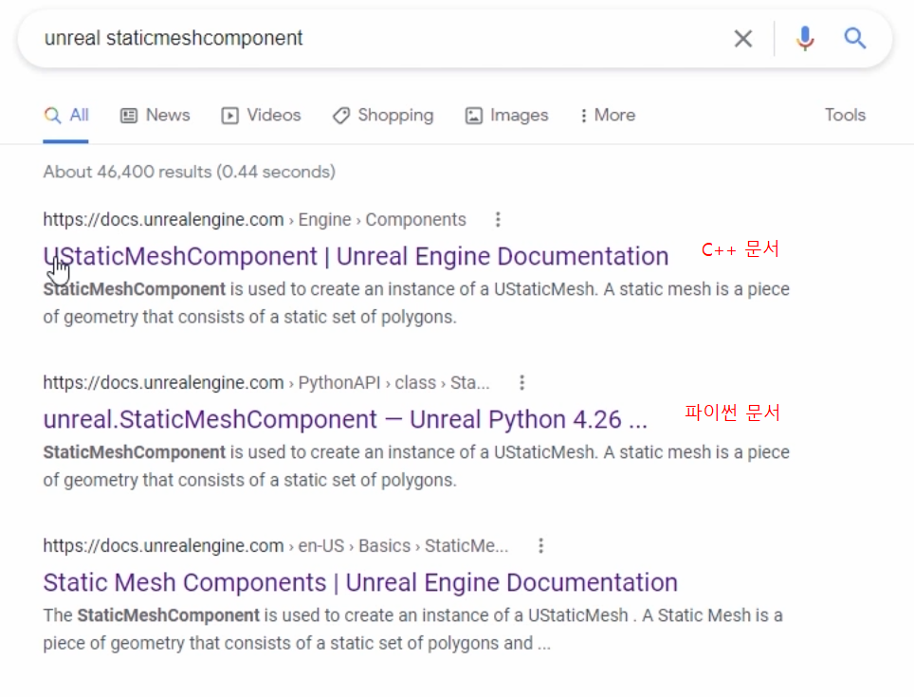914x697 pixels.
Task: Click the play icon in the Videos tab
Action: click(229, 116)
